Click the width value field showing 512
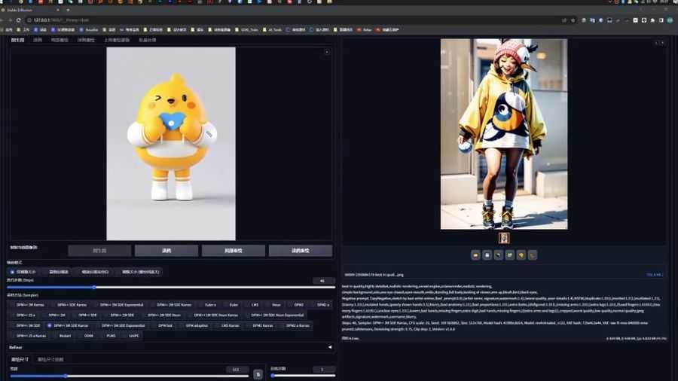The height and width of the screenshot is (381, 678). [237, 370]
